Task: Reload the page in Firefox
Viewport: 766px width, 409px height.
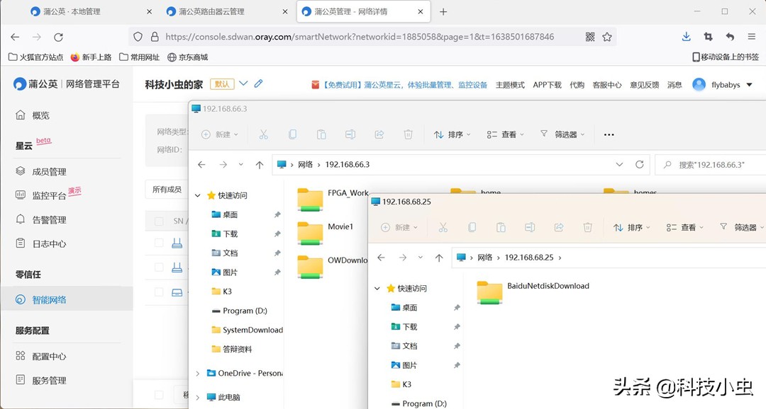Action: (x=58, y=37)
